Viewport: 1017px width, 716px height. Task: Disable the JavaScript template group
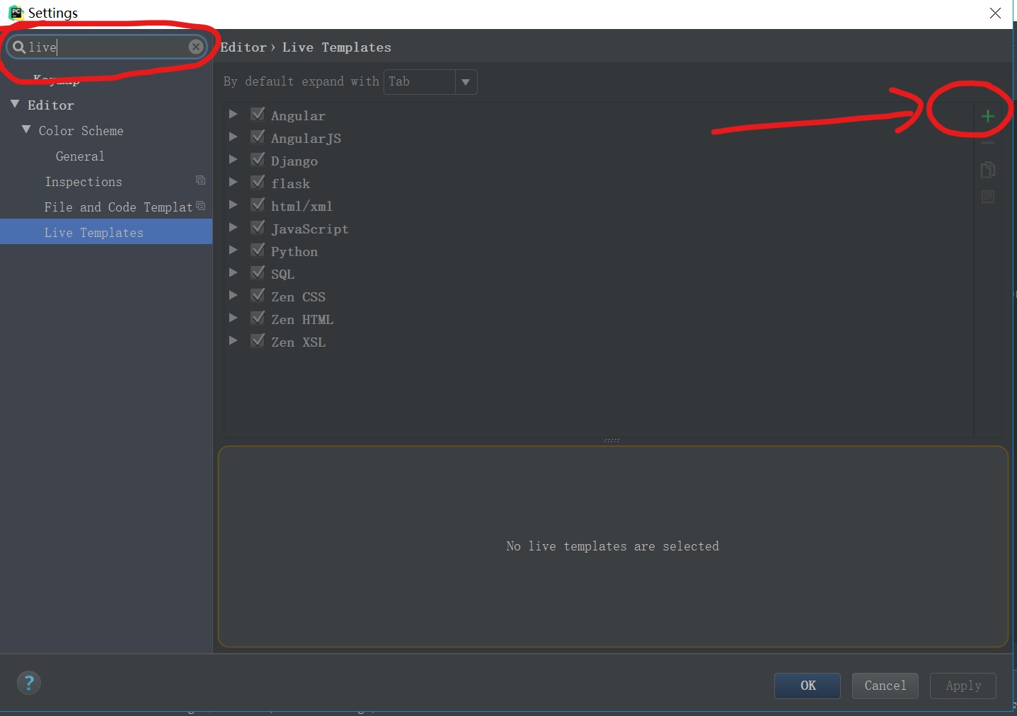258,227
